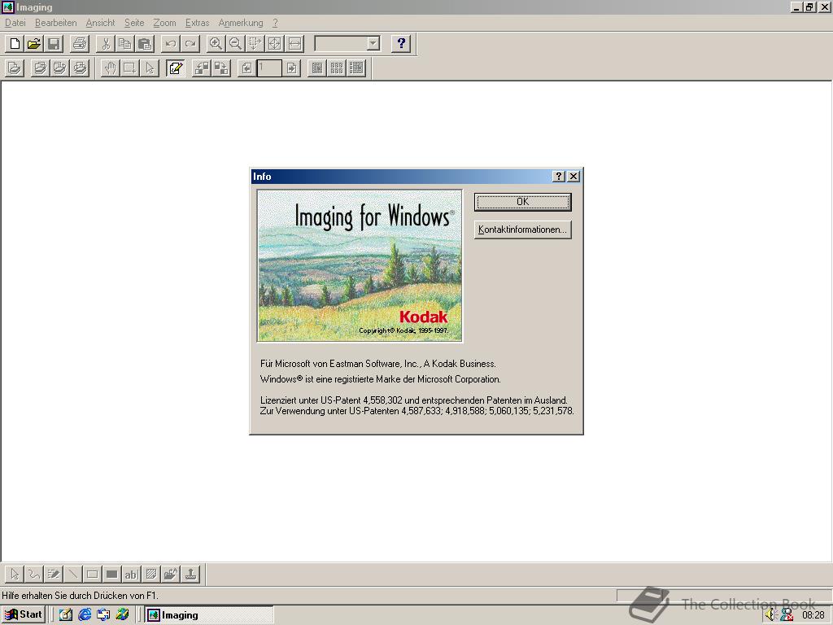
Task: Toggle the annotation toolbar button
Action: tap(176, 68)
